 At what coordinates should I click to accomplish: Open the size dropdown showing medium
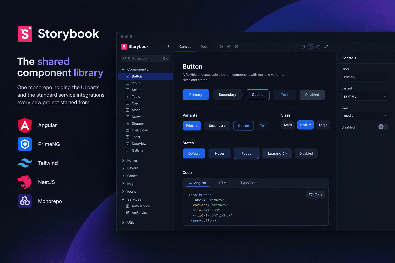365,116
